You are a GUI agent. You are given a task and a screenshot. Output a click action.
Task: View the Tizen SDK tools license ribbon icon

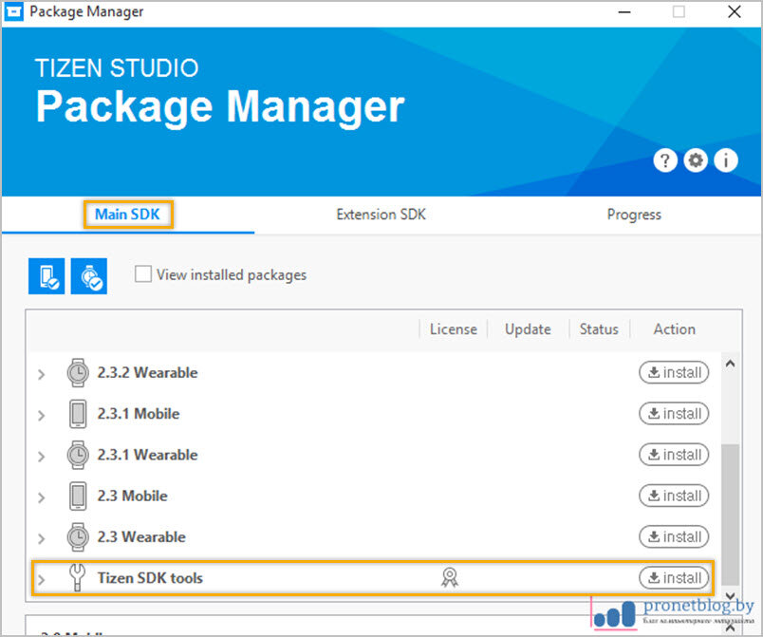pyautogui.click(x=450, y=577)
